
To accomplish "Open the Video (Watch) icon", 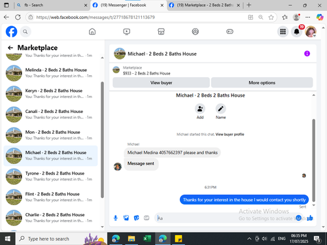I will [126, 31].
